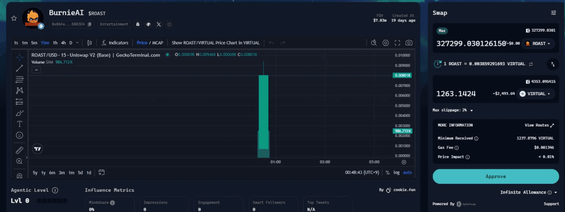Open chart settings with the hexagon icon
This screenshot has height=212, width=565.
(x=386, y=43)
